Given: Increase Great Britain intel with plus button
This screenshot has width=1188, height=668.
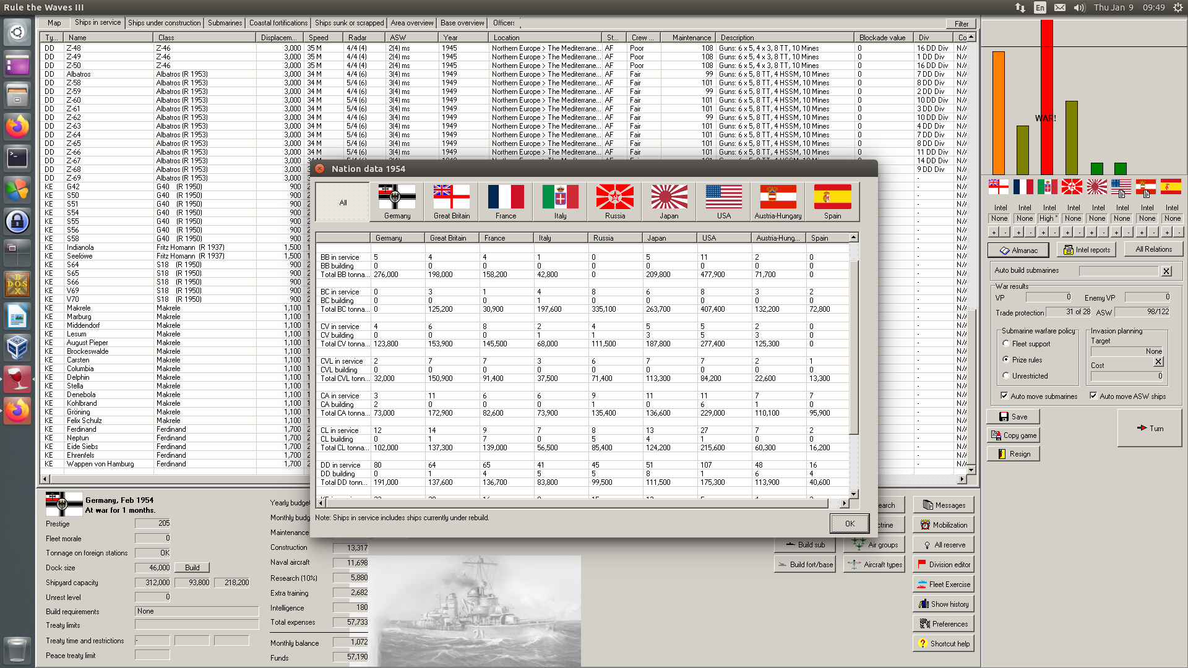Looking at the screenshot, I should [994, 233].
